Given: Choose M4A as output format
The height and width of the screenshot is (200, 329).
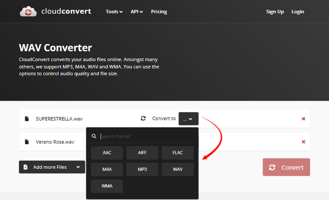Looking at the screenshot, I should click(107, 169).
